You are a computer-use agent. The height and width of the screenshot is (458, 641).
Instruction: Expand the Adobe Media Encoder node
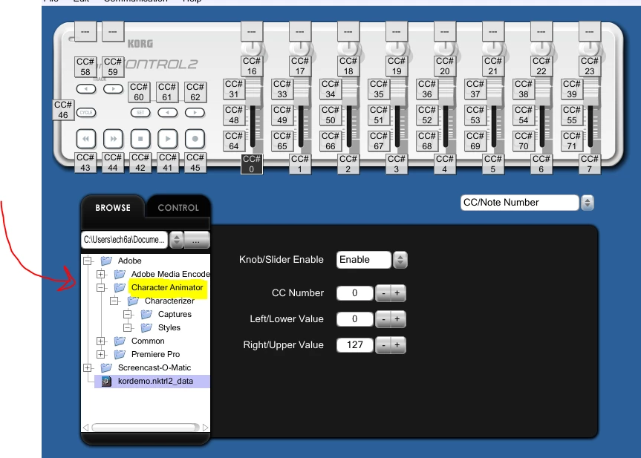(101, 274)
